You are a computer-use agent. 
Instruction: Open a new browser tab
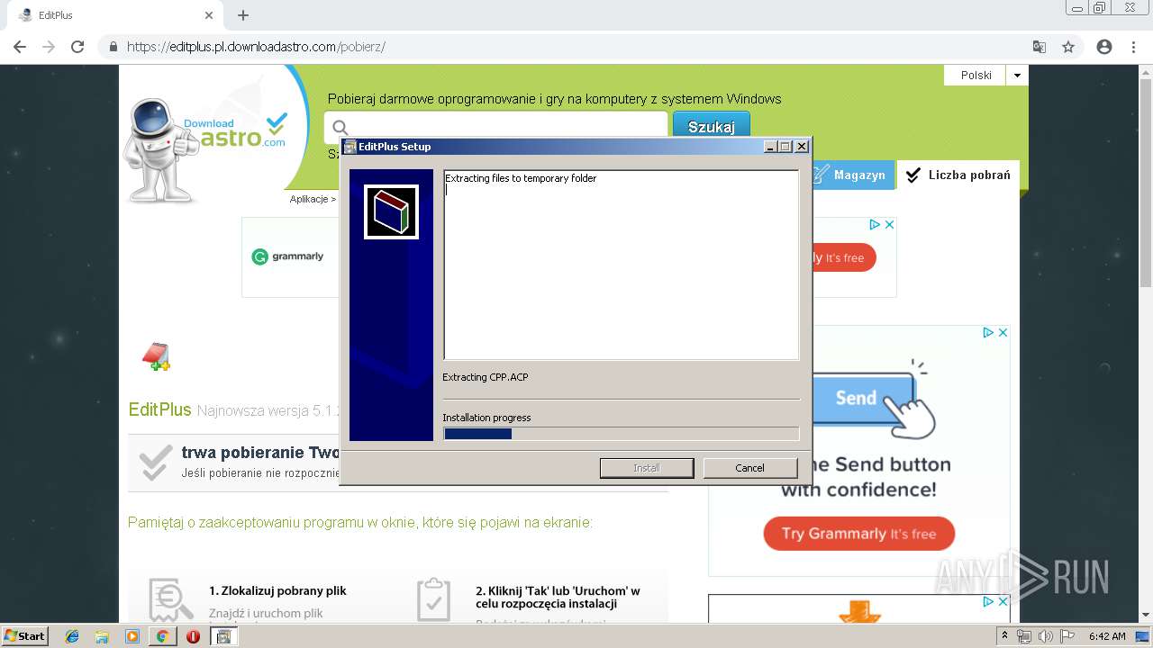243,15
